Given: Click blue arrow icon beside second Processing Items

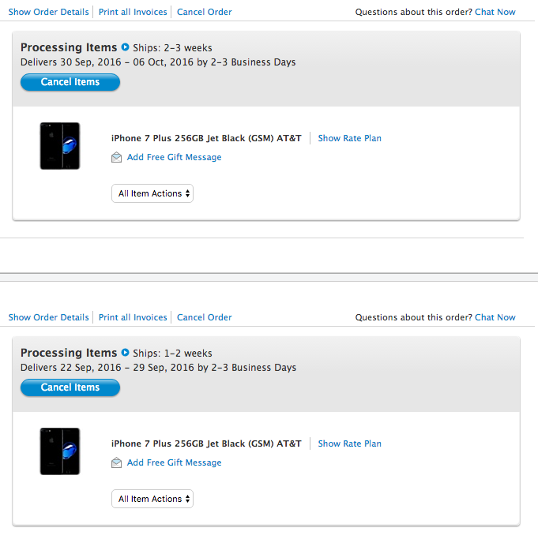Looking at the screenshot, I should coord(126,352).
